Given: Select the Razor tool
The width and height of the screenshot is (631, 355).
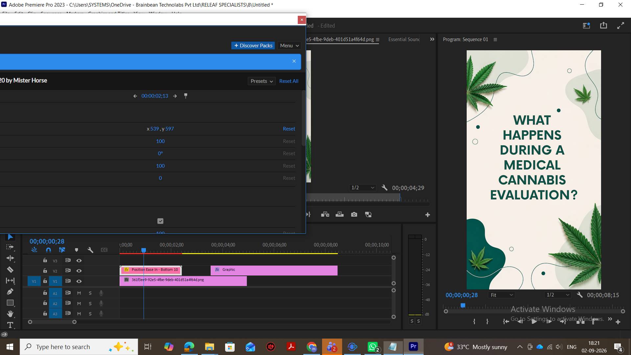Looking at the screenshot, I should (10, 270).
